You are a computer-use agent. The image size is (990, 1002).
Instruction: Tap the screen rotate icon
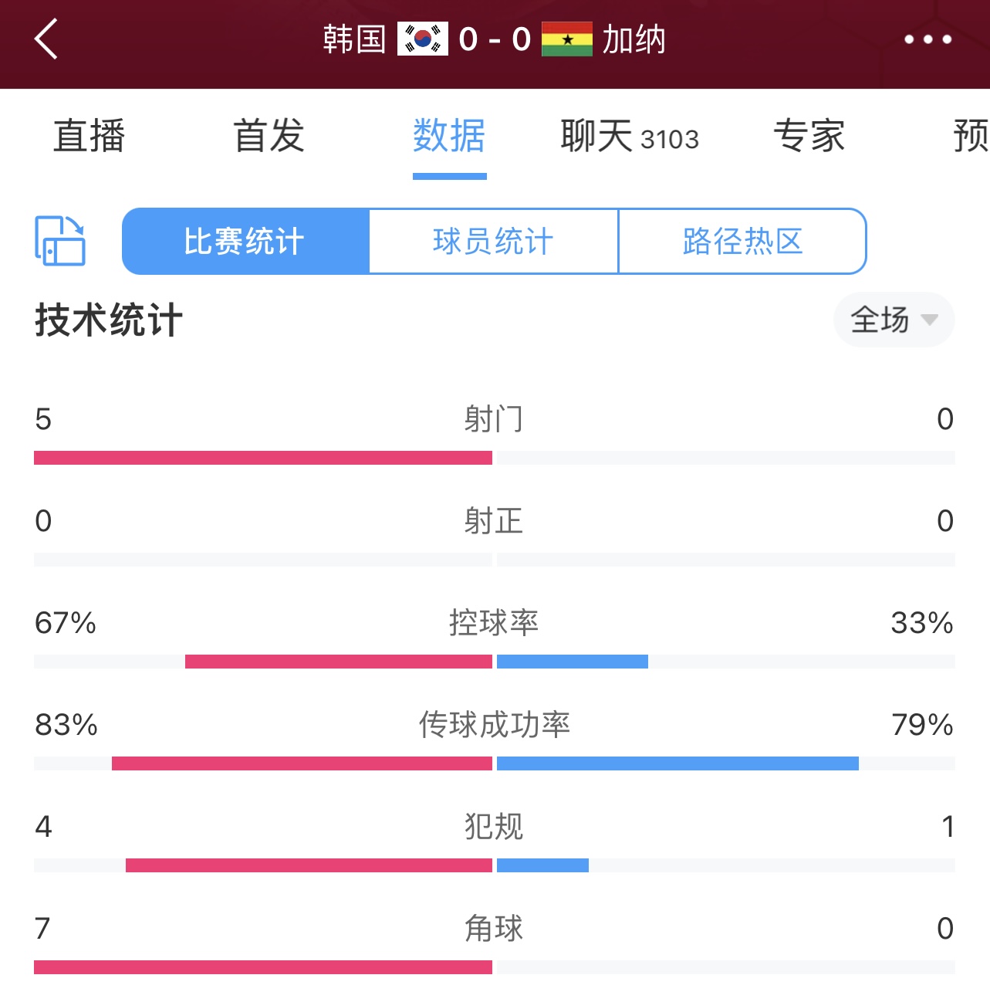[60, 241]
